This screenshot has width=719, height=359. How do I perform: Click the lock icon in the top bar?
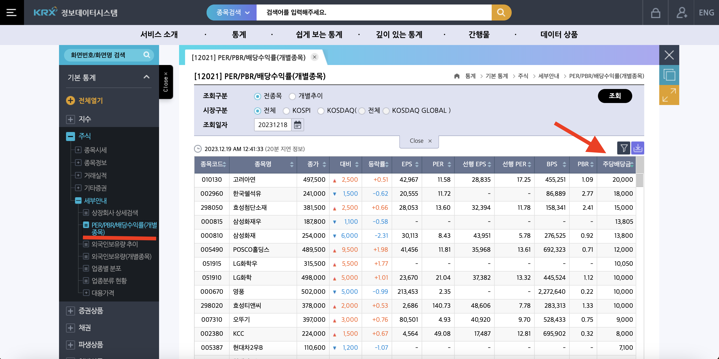tap(655, 12)
